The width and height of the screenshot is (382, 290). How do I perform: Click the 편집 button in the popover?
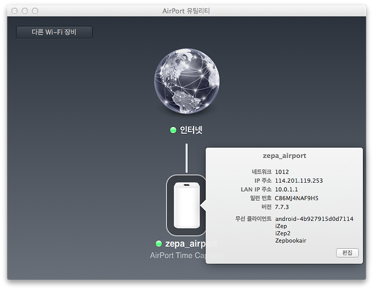pyautogui.click(x=347, y=253)
